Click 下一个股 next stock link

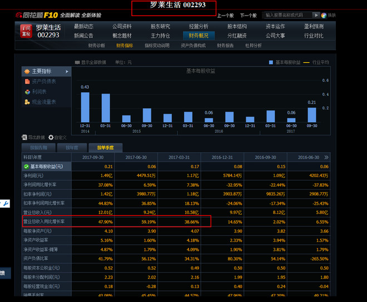pyautogui.click(x=249, y=16)
